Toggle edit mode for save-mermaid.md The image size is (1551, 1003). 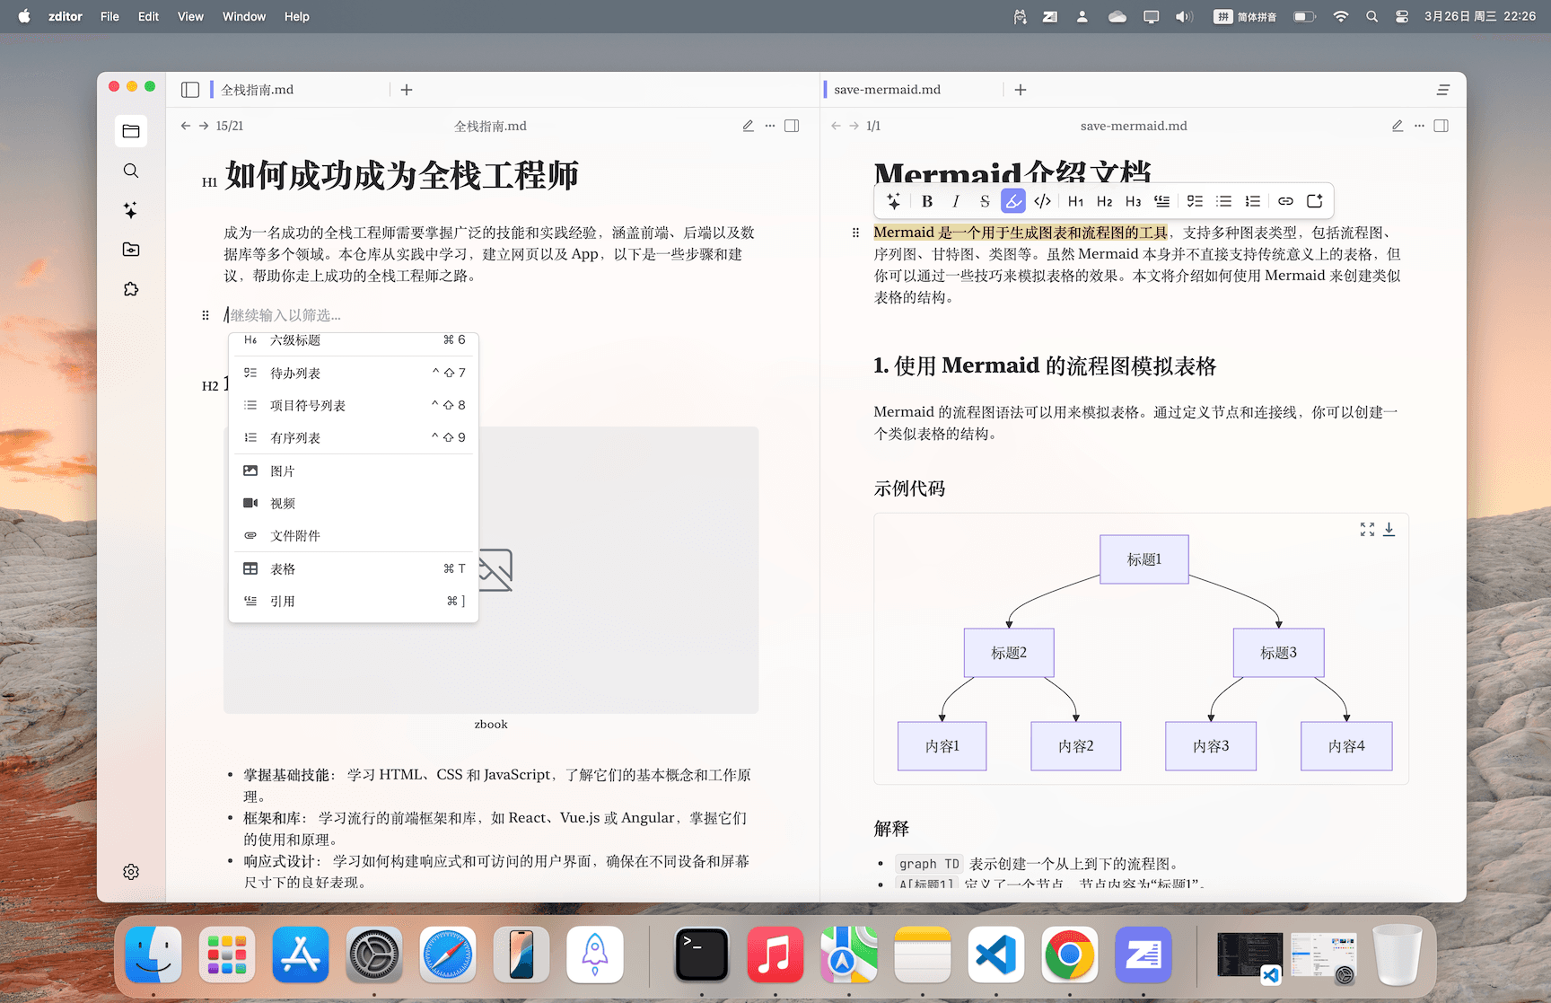pyautogui.click(x=1398, y=126)
